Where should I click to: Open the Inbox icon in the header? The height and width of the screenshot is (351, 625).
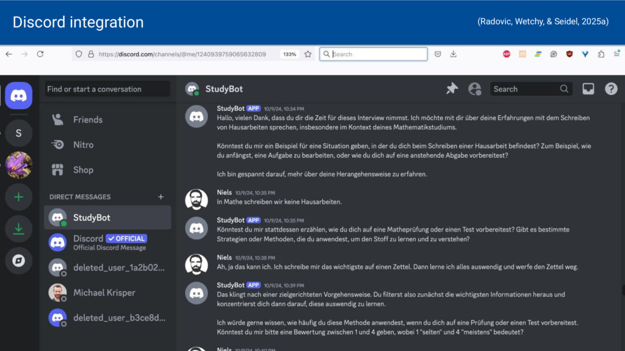588,89
